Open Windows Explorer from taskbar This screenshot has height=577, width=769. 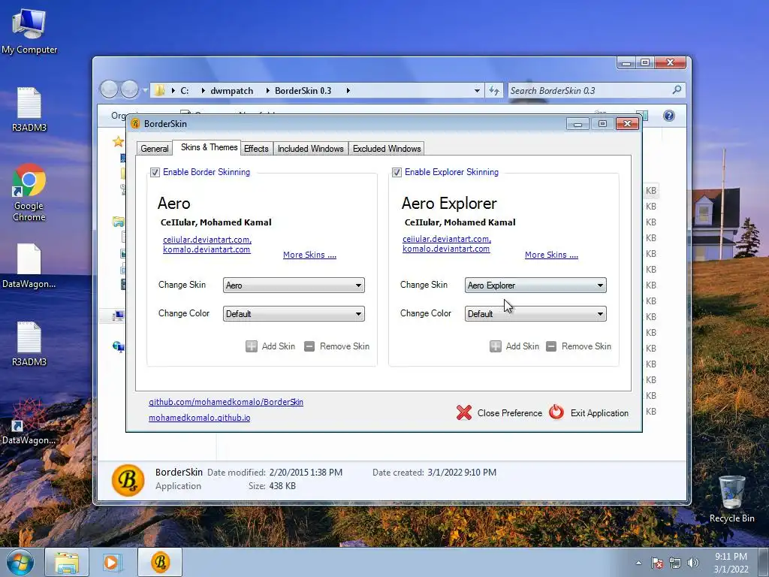coord(67,562)
